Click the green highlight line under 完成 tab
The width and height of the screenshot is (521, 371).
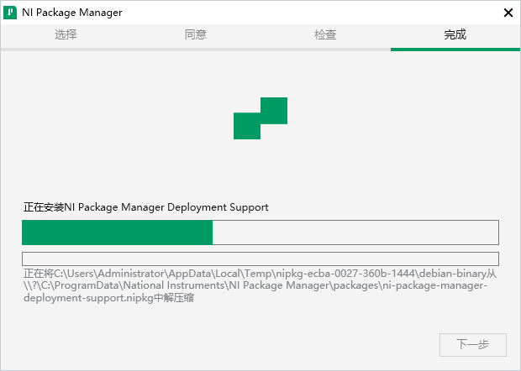(x=455, y=49)
